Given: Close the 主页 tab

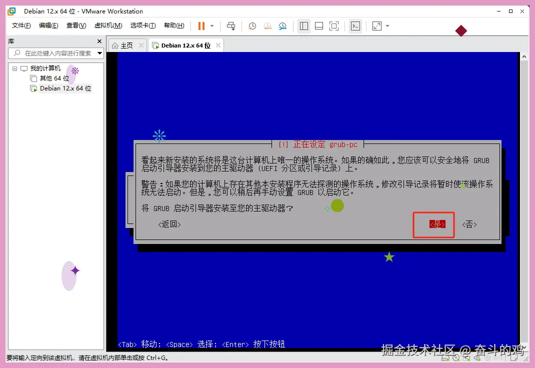Looking at the screenshot, I should click(x=141, y=45).
